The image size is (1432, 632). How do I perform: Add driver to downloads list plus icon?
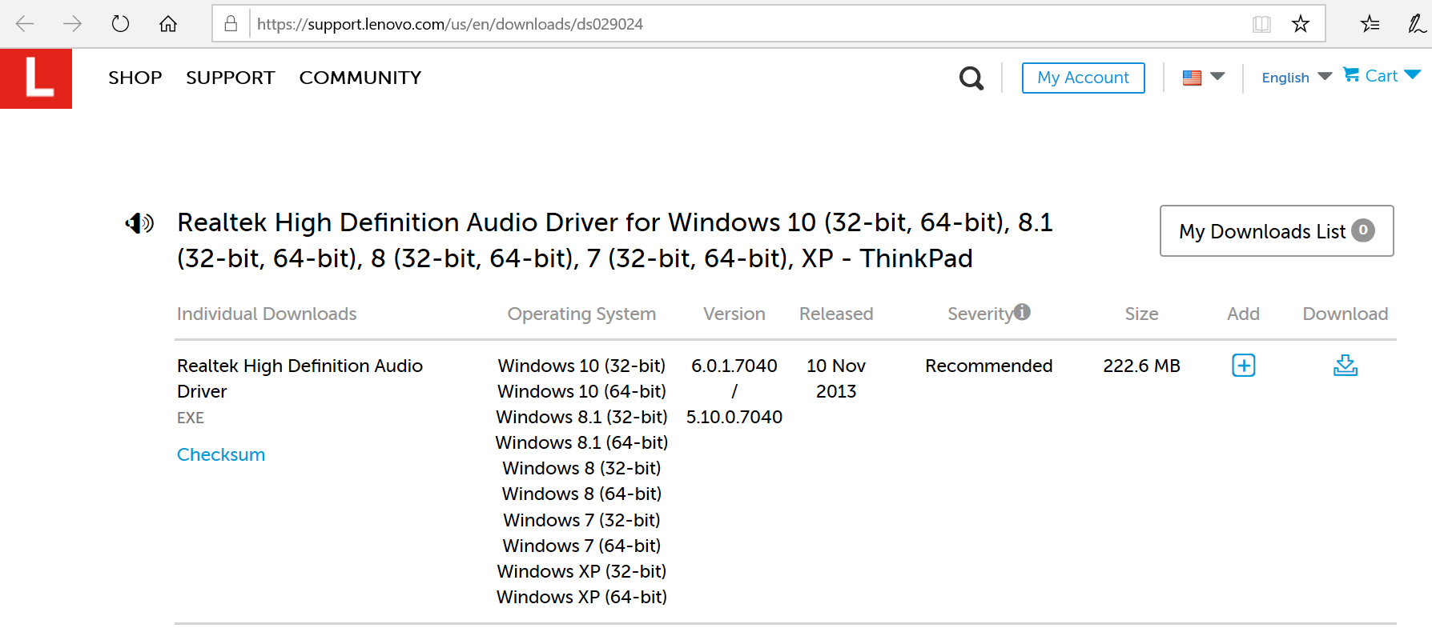click(1243, 366)
